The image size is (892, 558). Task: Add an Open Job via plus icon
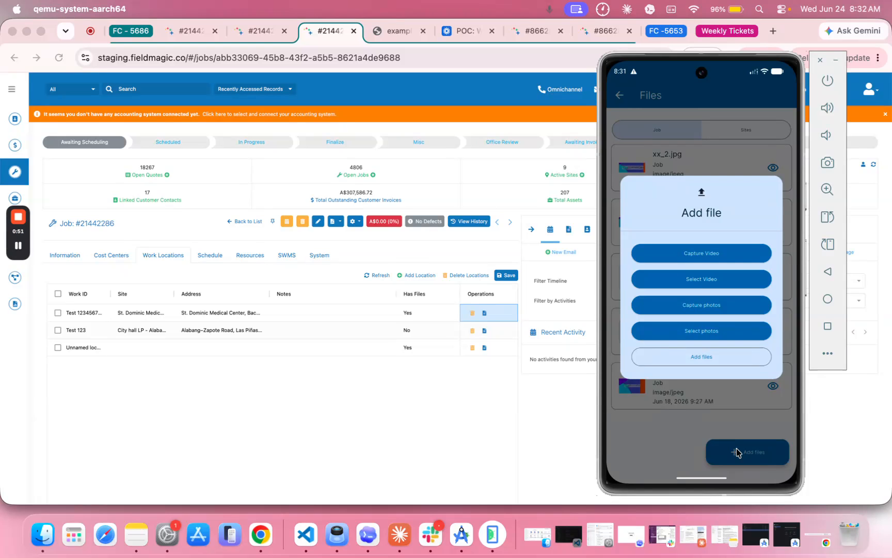373,175
